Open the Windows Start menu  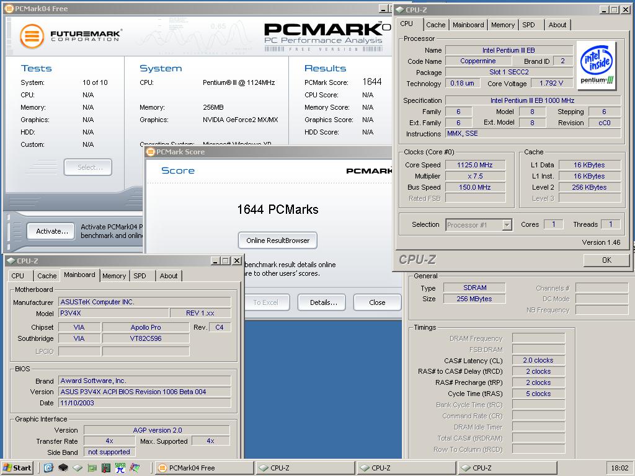[x=17, y=468]
